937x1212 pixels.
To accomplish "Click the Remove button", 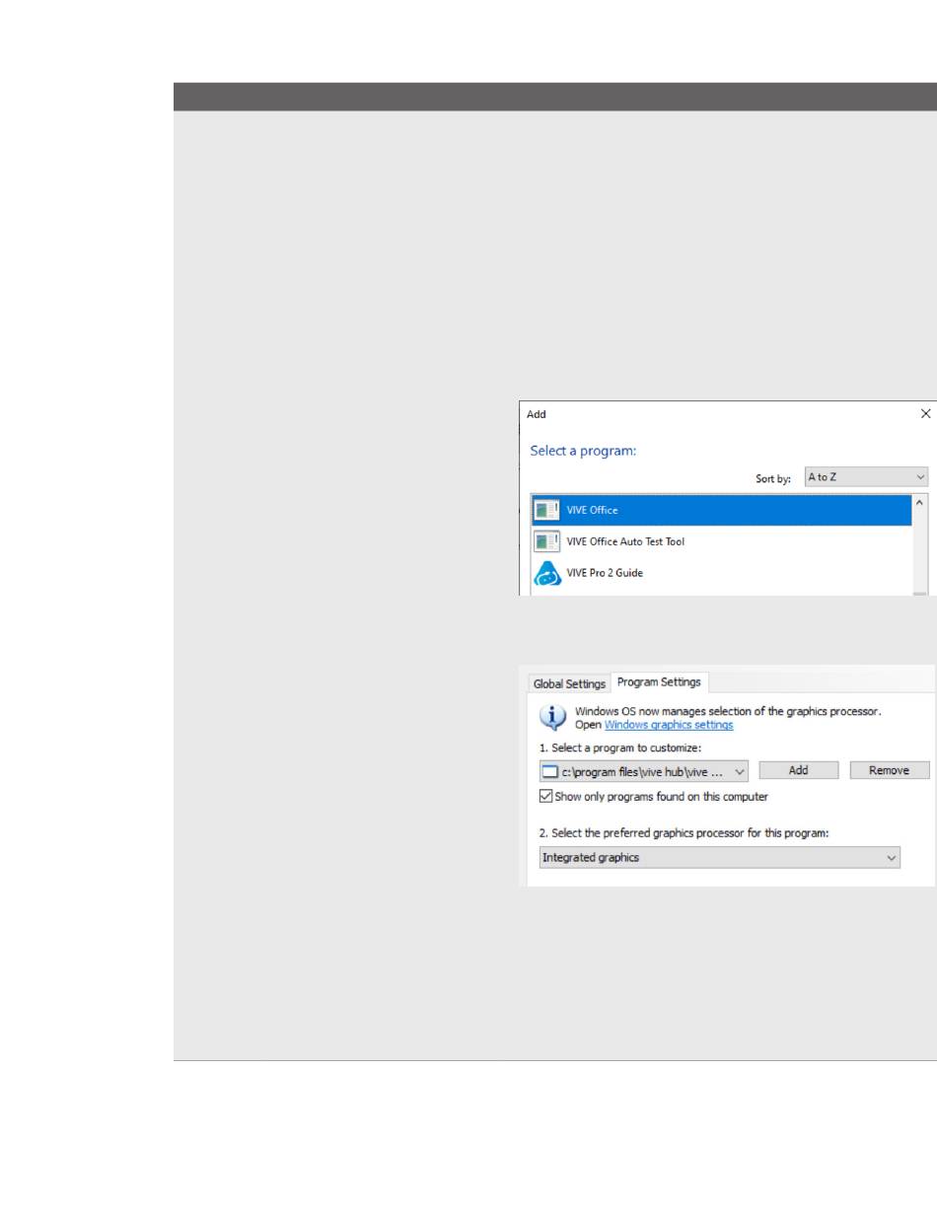I will (x=889, y=770).
